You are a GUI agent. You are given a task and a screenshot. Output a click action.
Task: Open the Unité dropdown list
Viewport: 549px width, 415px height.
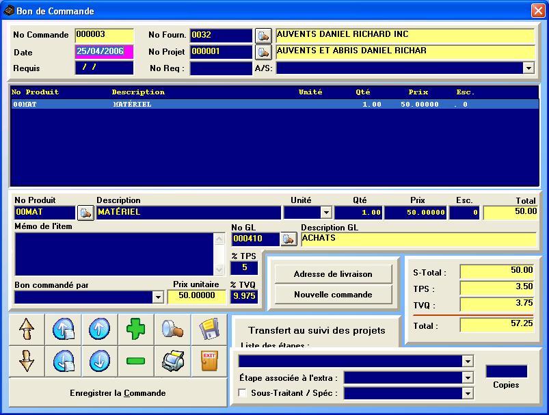click(x=326, y=213)
